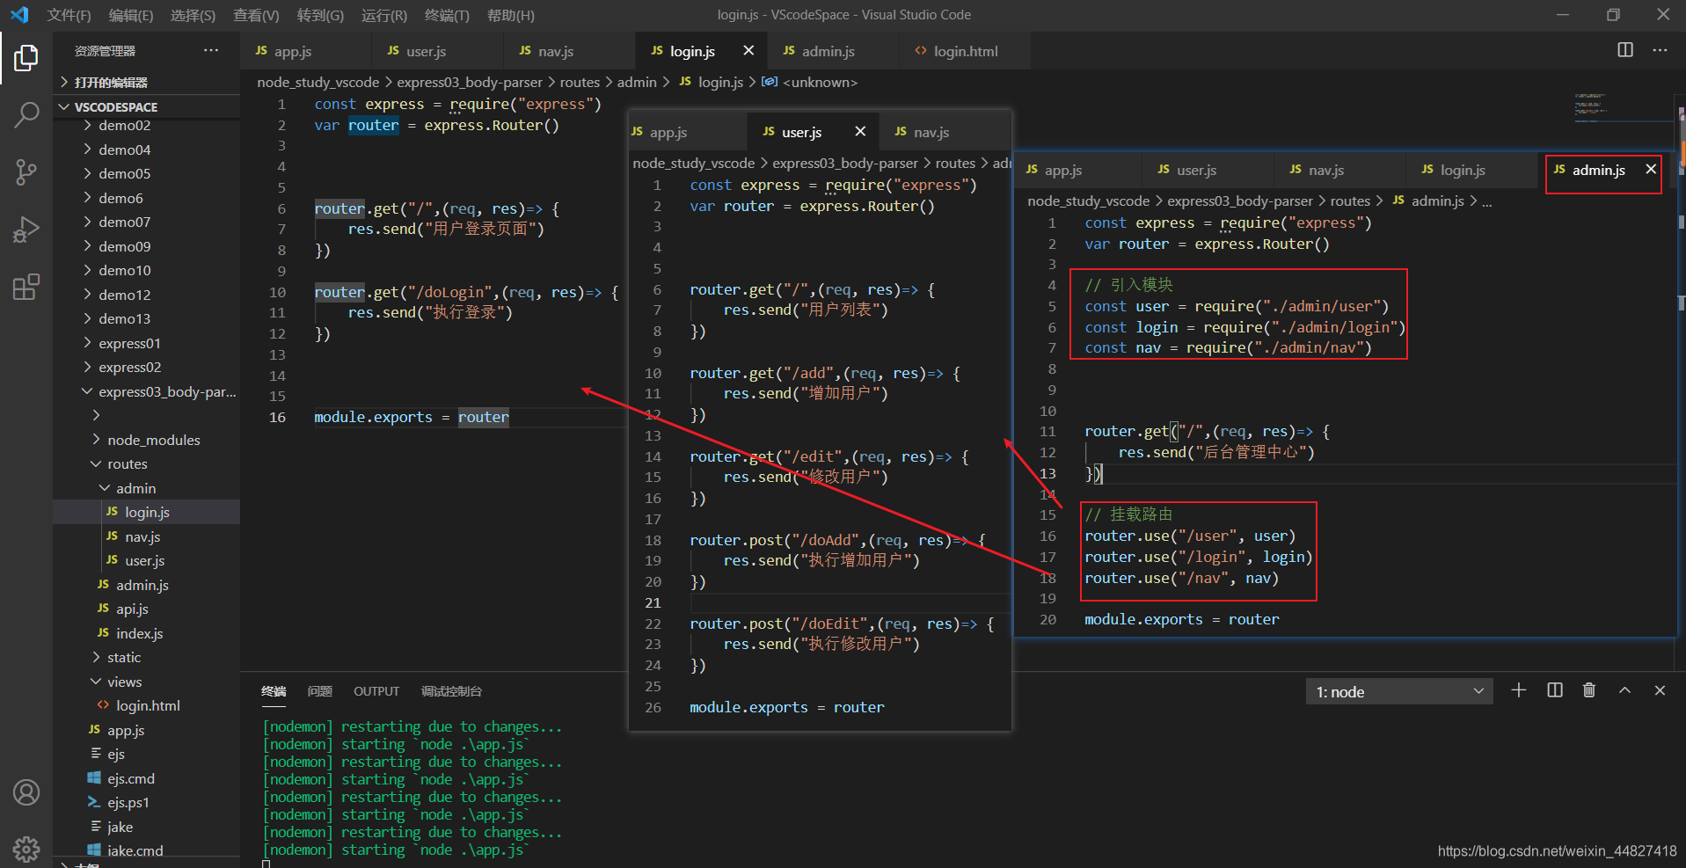Switch to the admin.js main editor tab
This screenshot has width=1686, height=868.
pyautogui.click(x=833, y=51)
